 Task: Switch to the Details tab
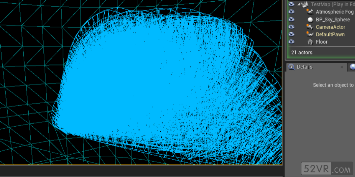click(304, 67)
